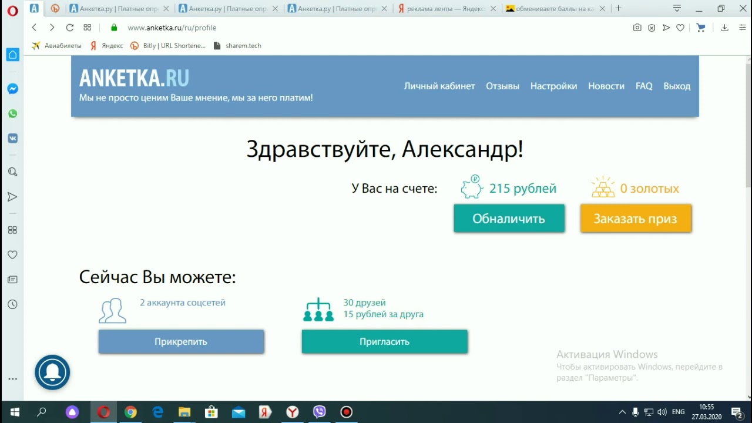The image size is (752, 423).
Task: Open the 'Авиабилеты' bookmark
Action: point(56,46)
